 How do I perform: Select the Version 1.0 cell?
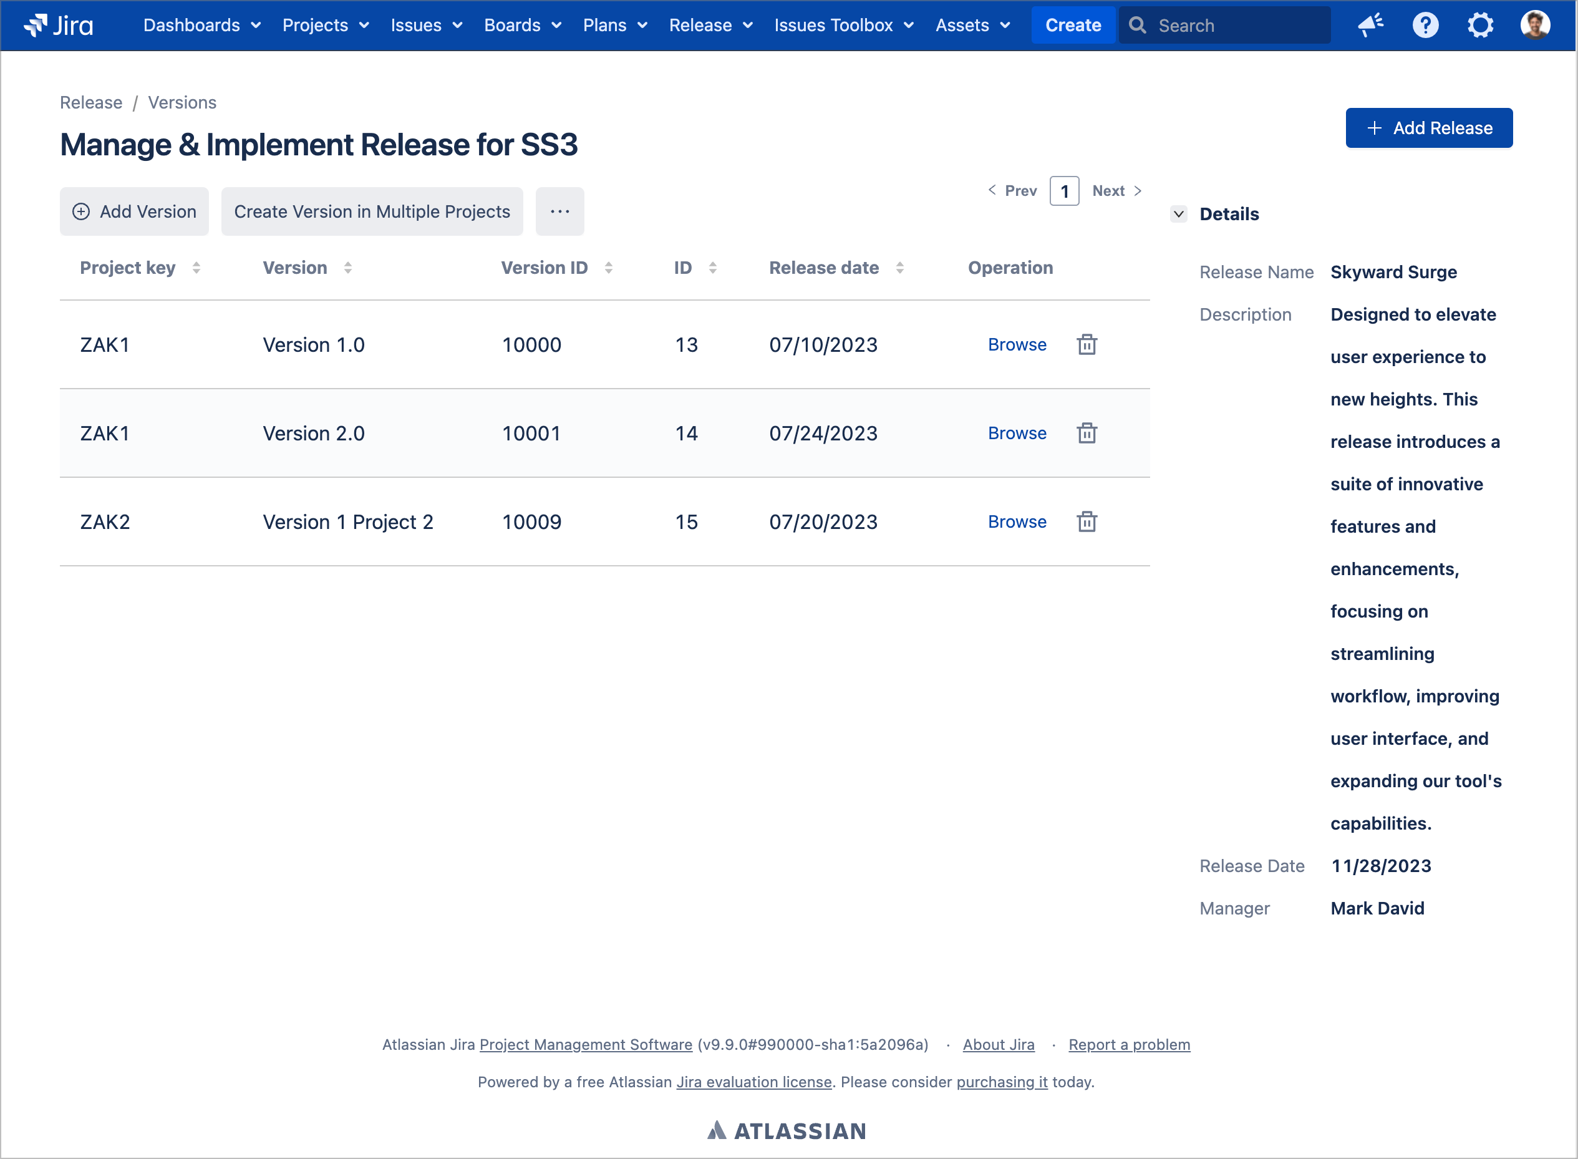(x=314, y=344)
